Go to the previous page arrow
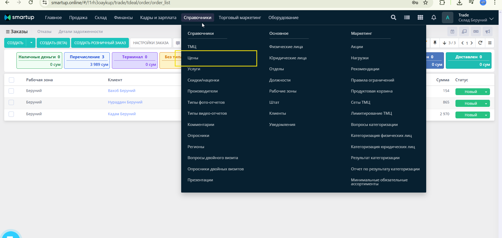502x238 pixels. click(x=463, y=43)
